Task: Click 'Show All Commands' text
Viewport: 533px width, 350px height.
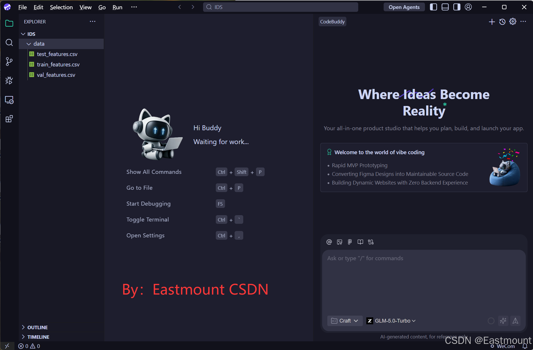Action: point(154,172)
